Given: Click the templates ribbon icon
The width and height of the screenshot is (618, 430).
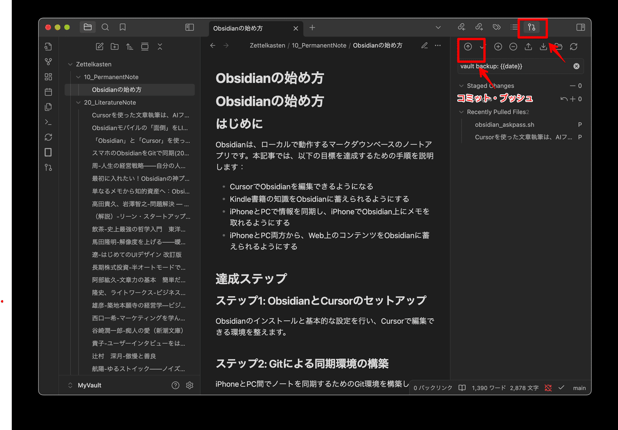Looking at the screenshot, I should point(48,107).
